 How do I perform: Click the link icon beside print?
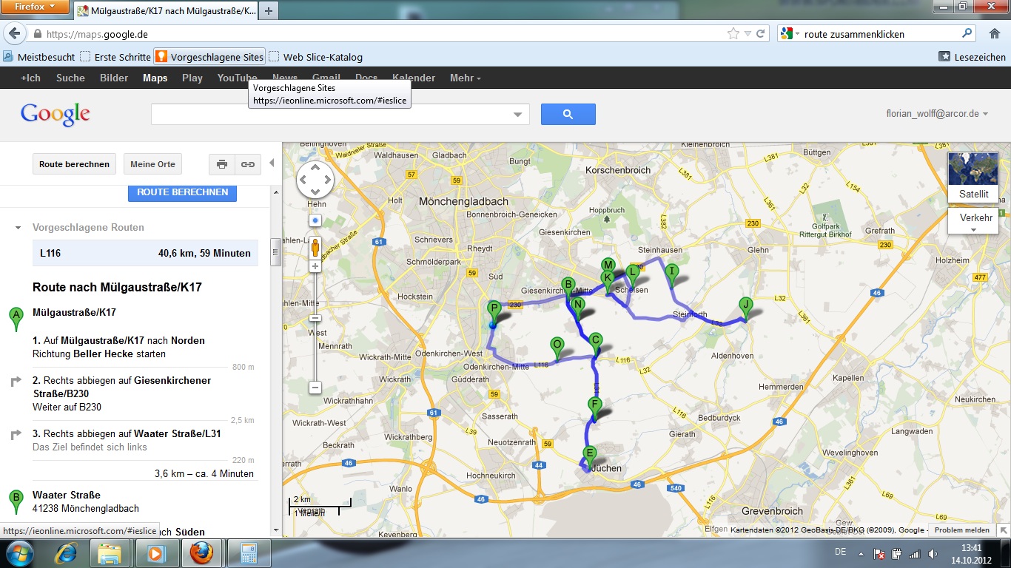pyautogui.click(x=248, y=164)
